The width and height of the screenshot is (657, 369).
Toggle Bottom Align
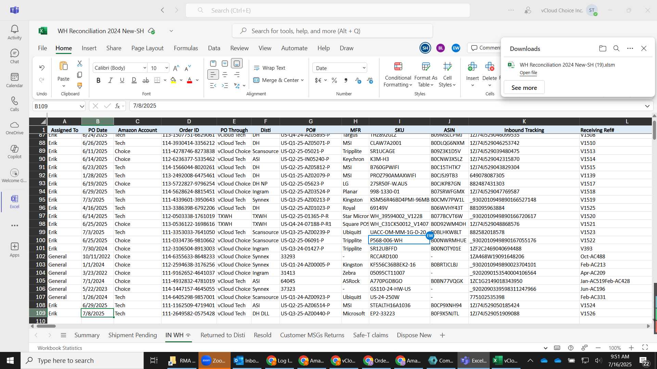(237, 64)
